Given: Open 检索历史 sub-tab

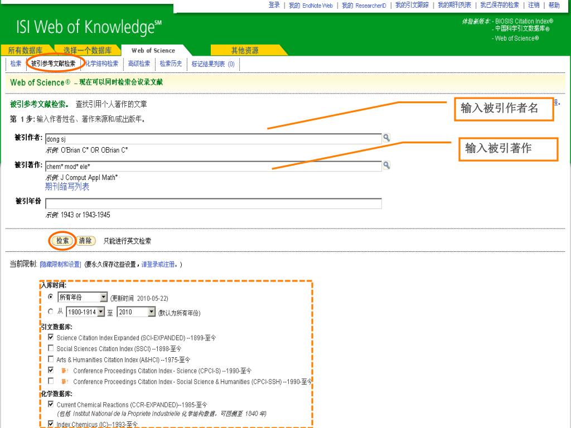Looking at the screenshot, I should (171, 64).
